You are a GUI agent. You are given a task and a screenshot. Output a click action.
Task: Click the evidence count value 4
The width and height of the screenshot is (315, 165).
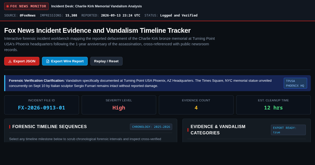tap(196, 108)
